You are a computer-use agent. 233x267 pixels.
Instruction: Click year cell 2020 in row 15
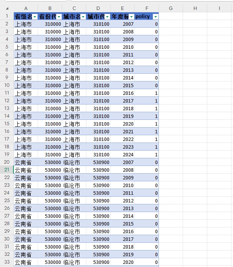(122, 124)
